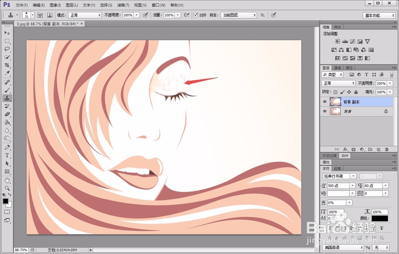Toggle lock all

[x=356, y=92]
